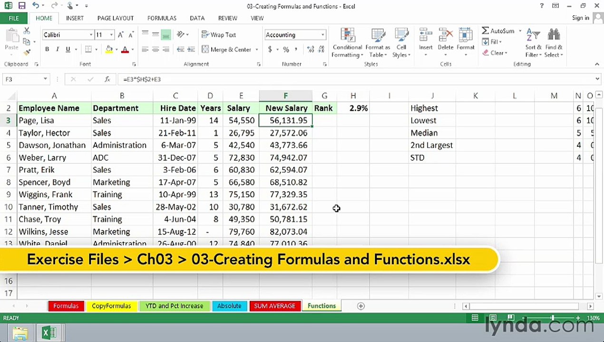604x342 pixels.
Task: Switch to Page Break Preview in status bar
Action: [x=511, y=318]
